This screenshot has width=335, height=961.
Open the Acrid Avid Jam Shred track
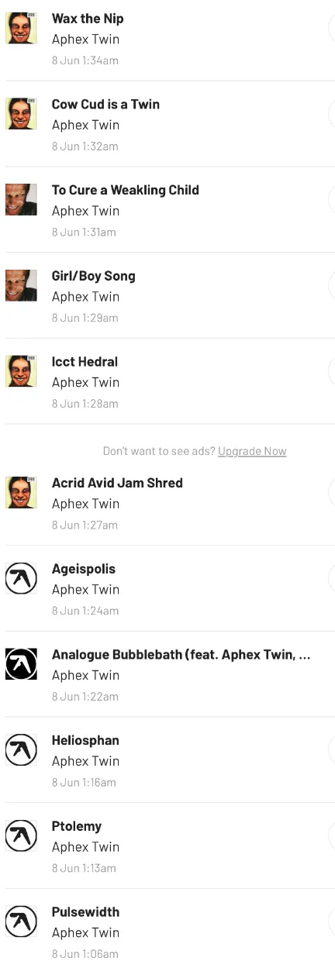117,483
